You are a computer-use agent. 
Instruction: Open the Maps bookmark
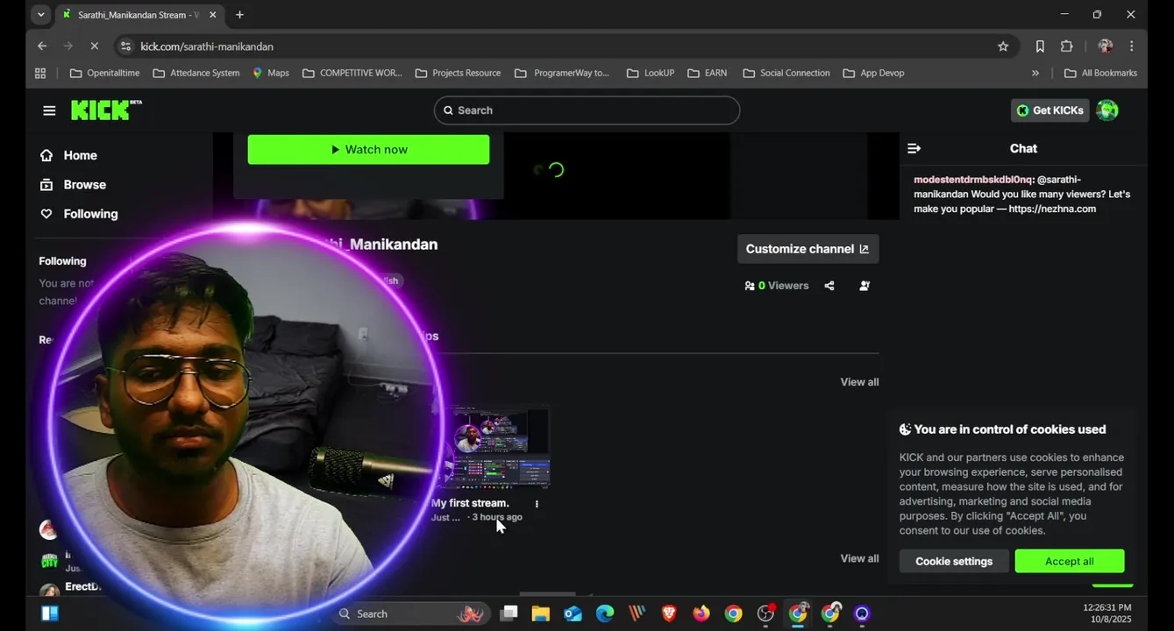click(270, 73)
